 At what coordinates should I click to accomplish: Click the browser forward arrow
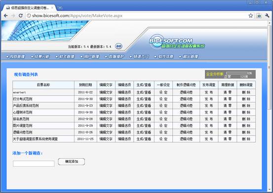point(13,16)
